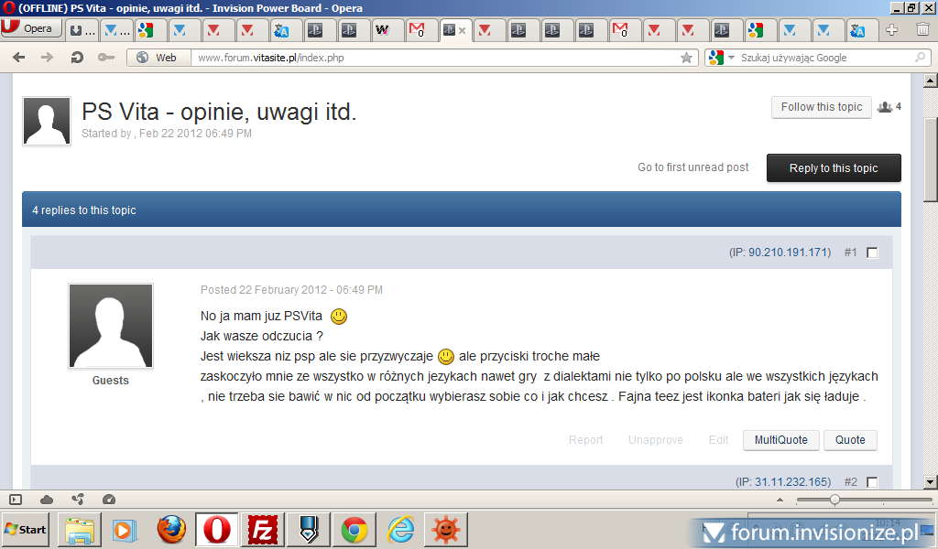Toggle the Opera panel button in status bar

(16, 500)
